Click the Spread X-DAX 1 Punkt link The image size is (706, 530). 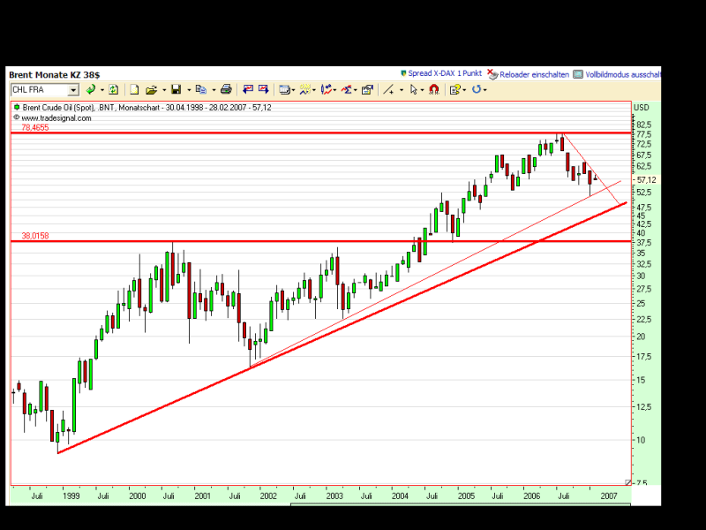point(445,73)
